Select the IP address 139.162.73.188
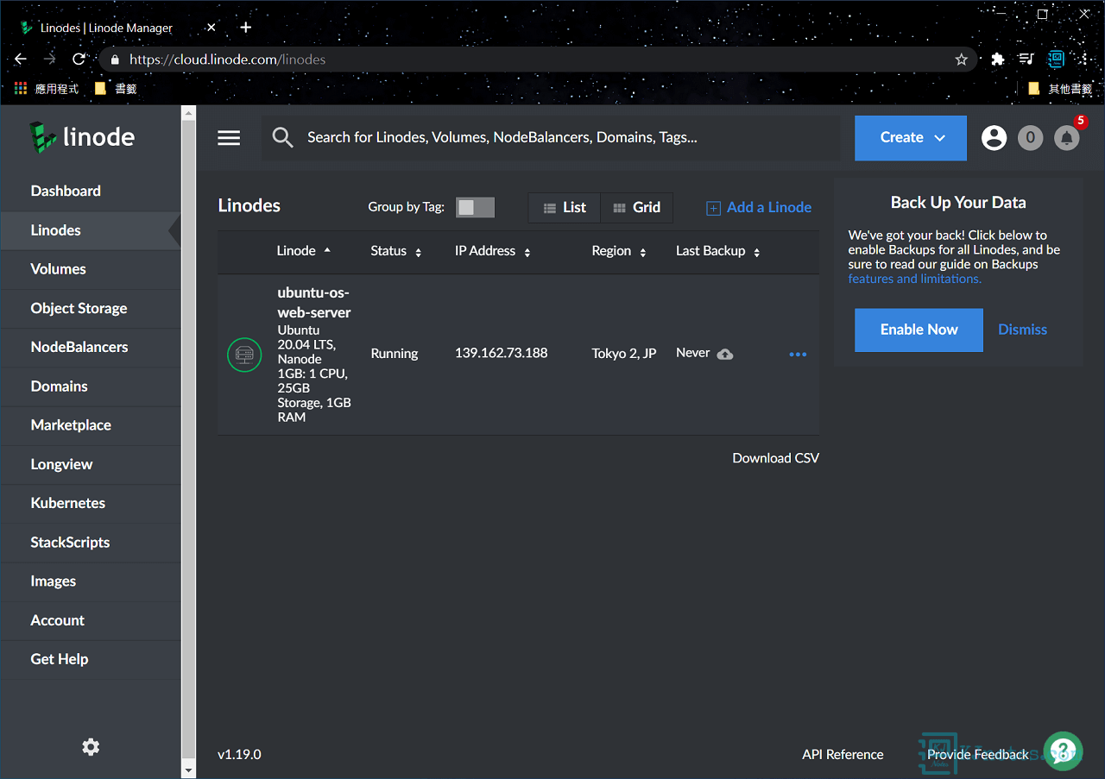The height and width of the screenshot is (779, 1105). pos(501,353)
